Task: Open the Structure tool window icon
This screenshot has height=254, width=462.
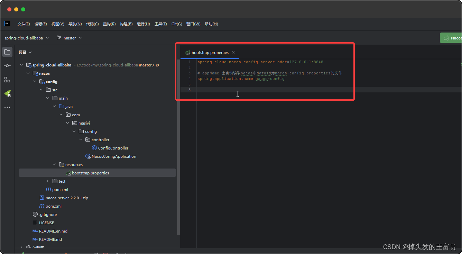Action: pos(7,80)
